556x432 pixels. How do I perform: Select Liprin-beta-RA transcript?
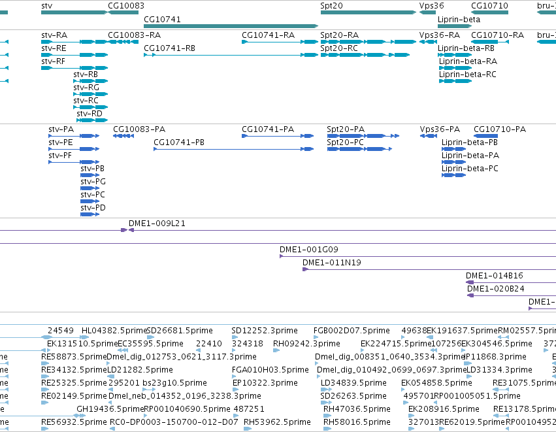coord(455,68)
